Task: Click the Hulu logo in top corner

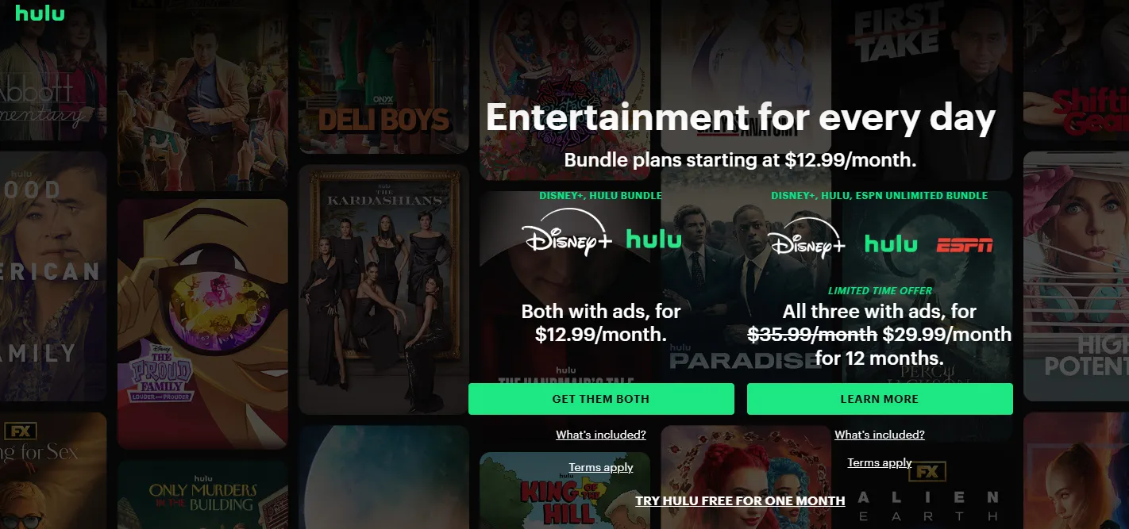Action: (x=40, y=13)
